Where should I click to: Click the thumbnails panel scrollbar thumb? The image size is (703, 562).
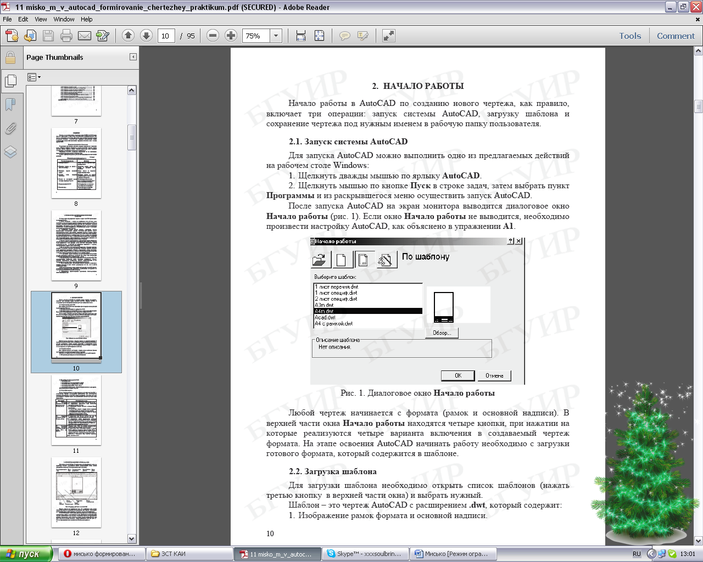click(131, 138)
